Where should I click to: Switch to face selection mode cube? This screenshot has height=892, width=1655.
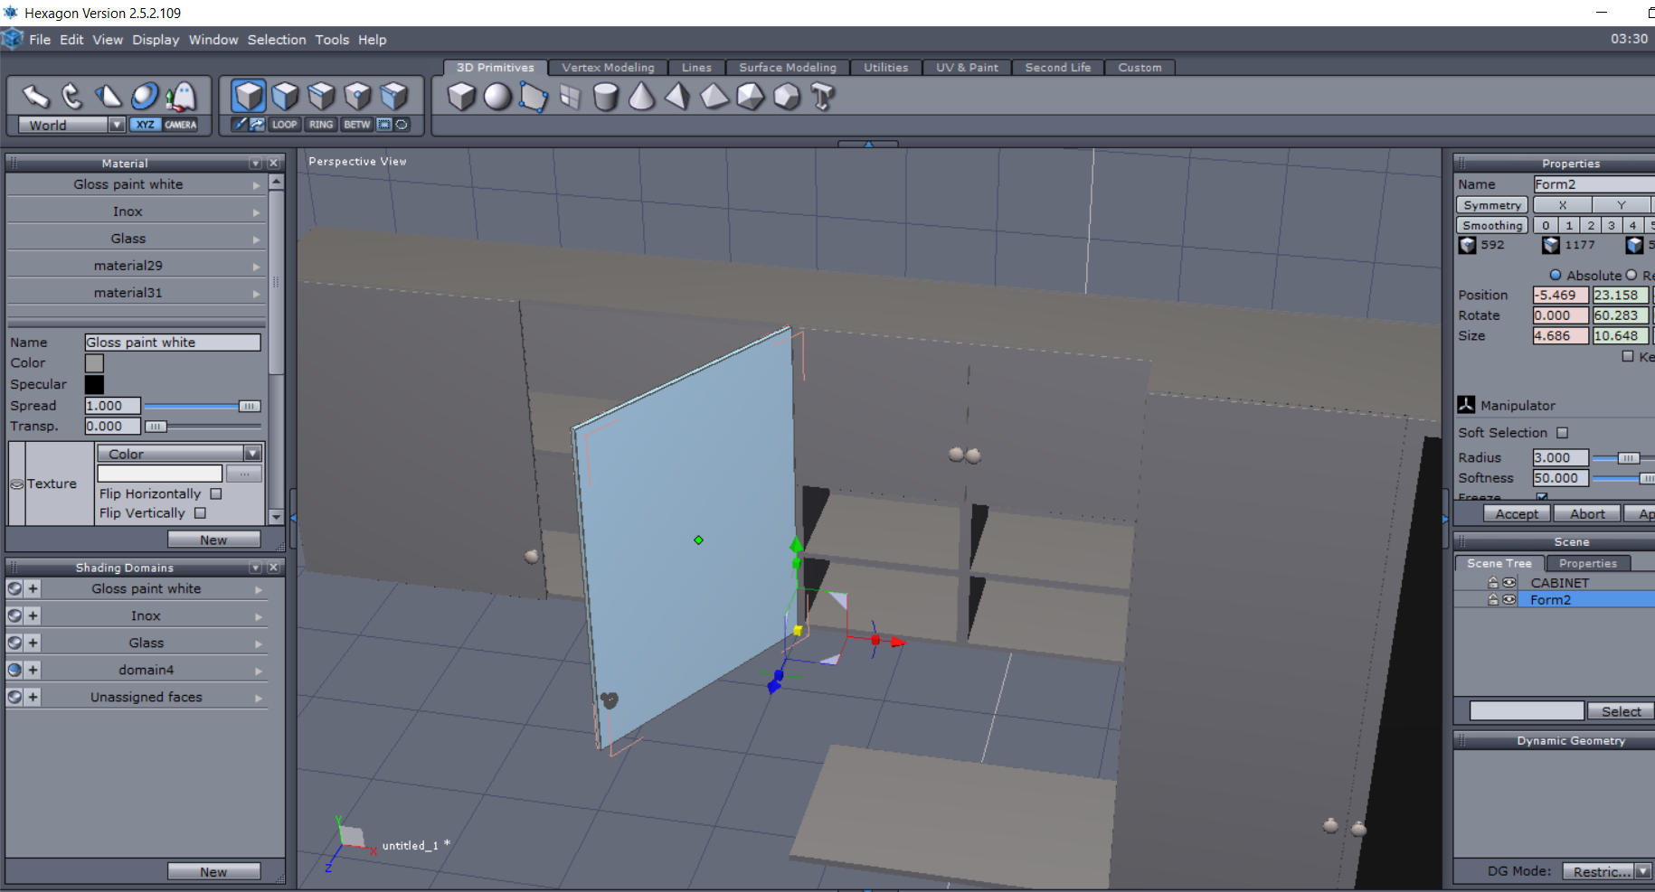pos(285,96)
